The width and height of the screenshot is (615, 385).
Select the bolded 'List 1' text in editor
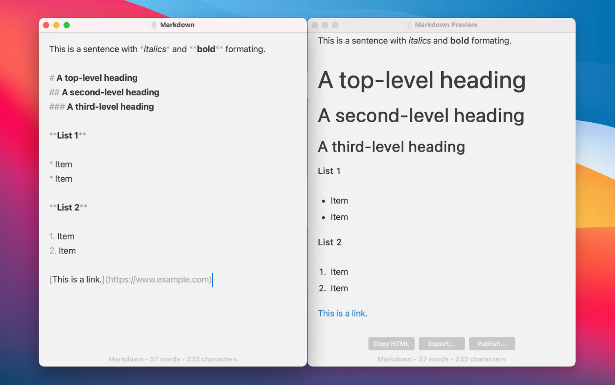point(68,135)
